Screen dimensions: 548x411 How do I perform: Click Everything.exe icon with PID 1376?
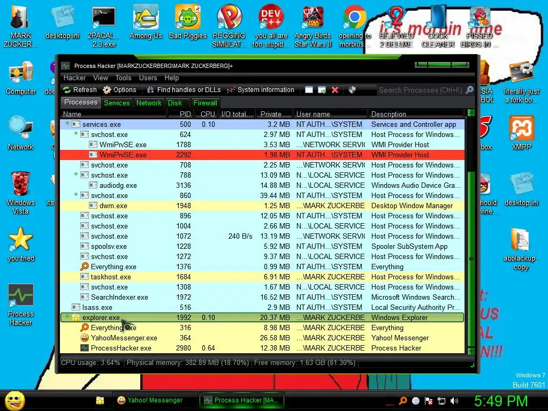click(x=84, y=267)
